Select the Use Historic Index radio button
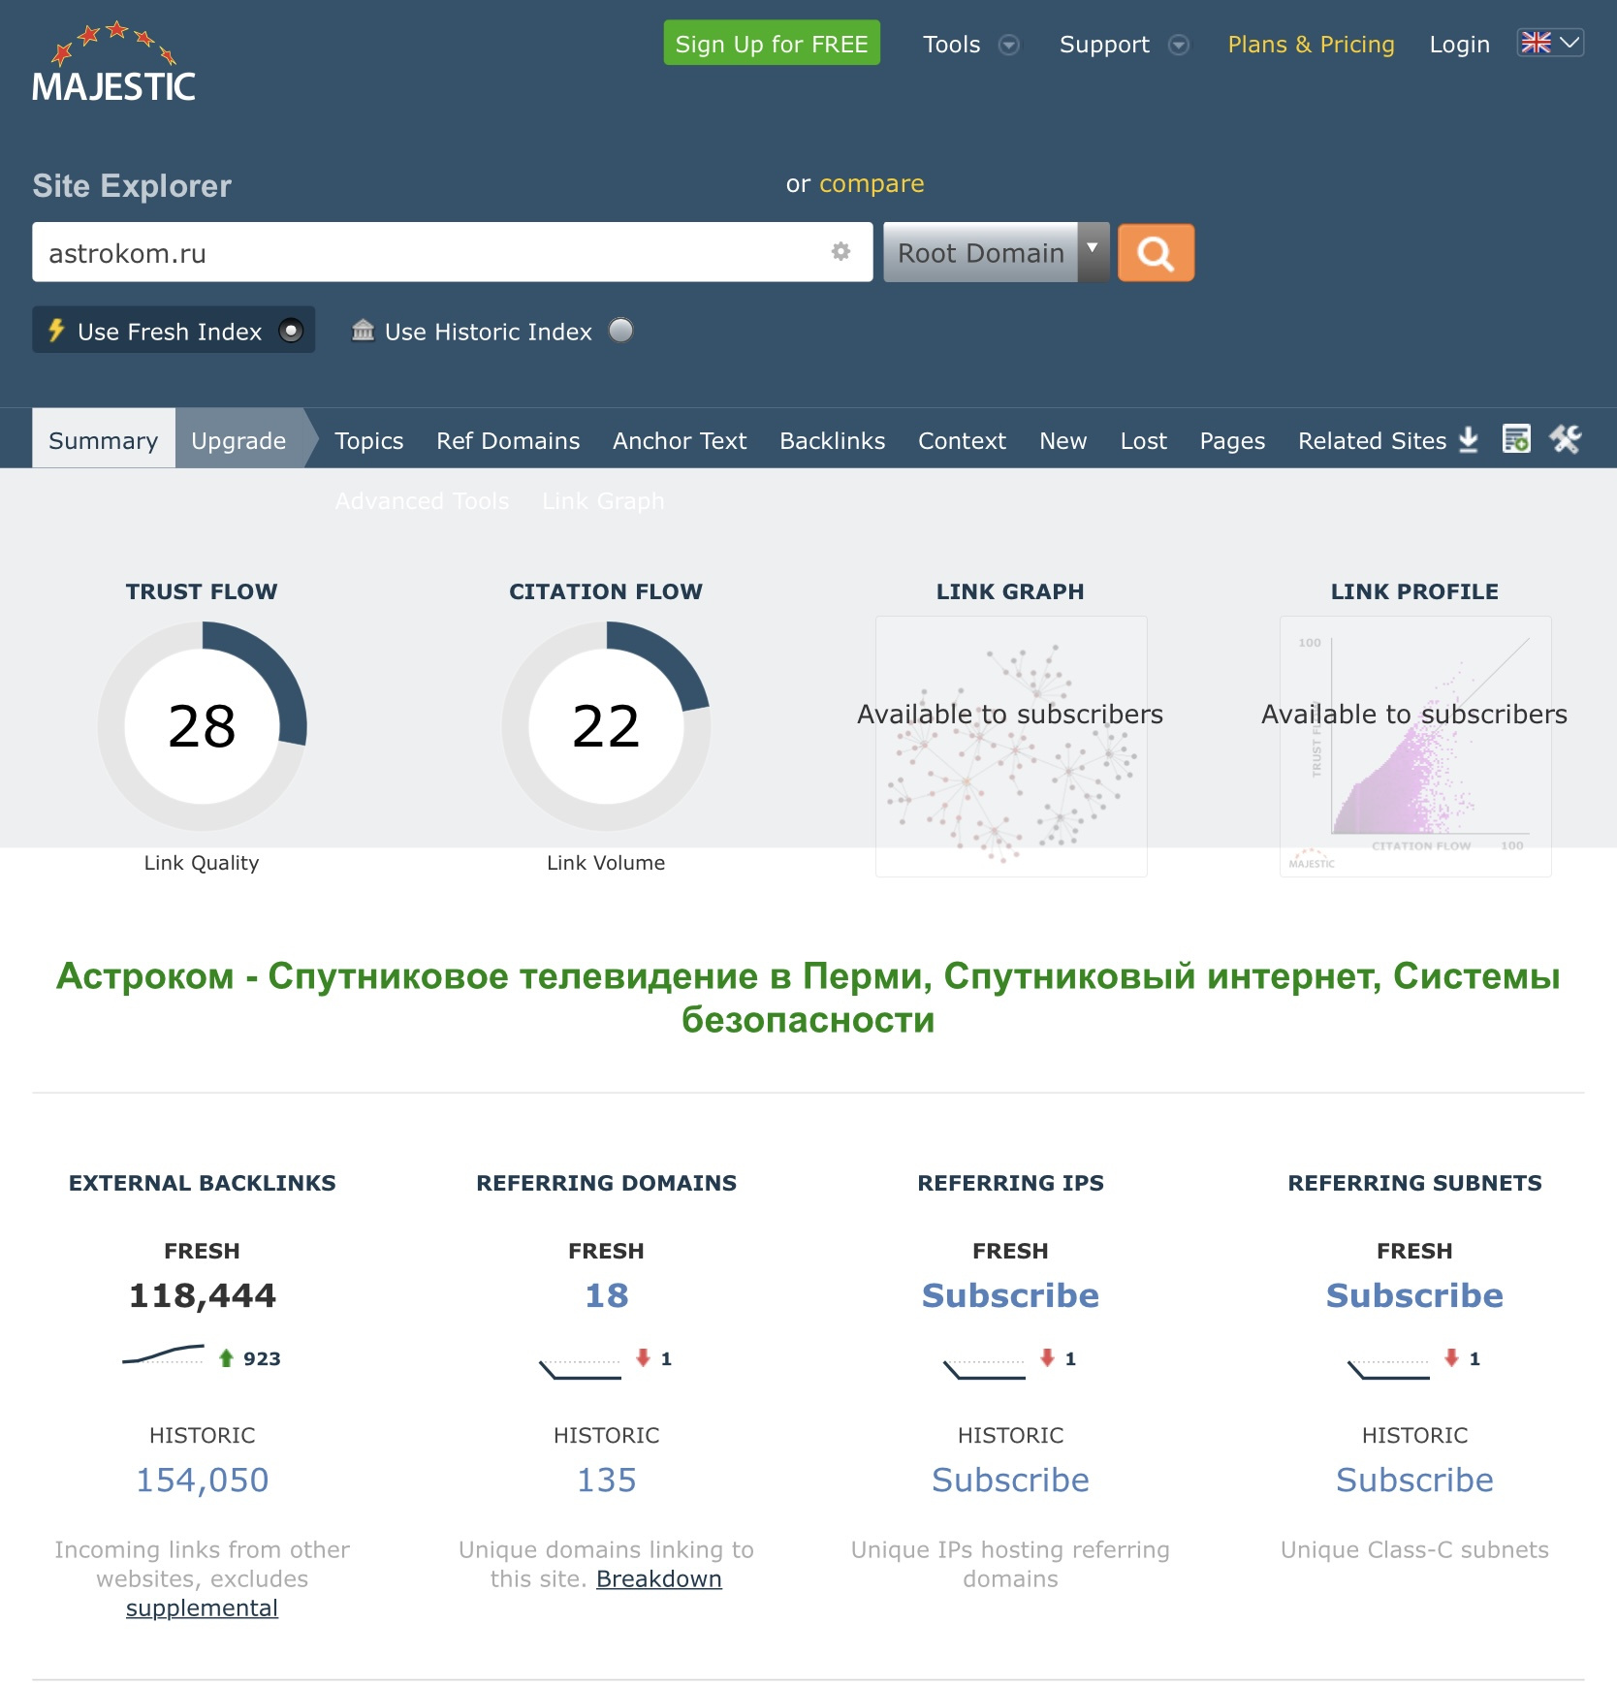 [x=620, y=331]
